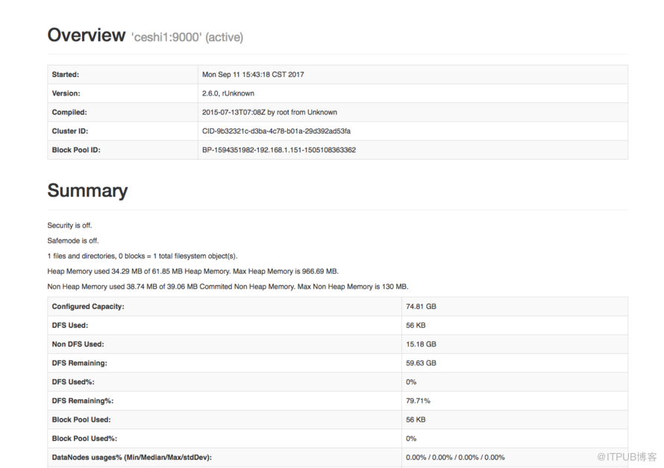Select the 56 KB value in DFS Used row

pyautogui.click(x=416, y=325)
